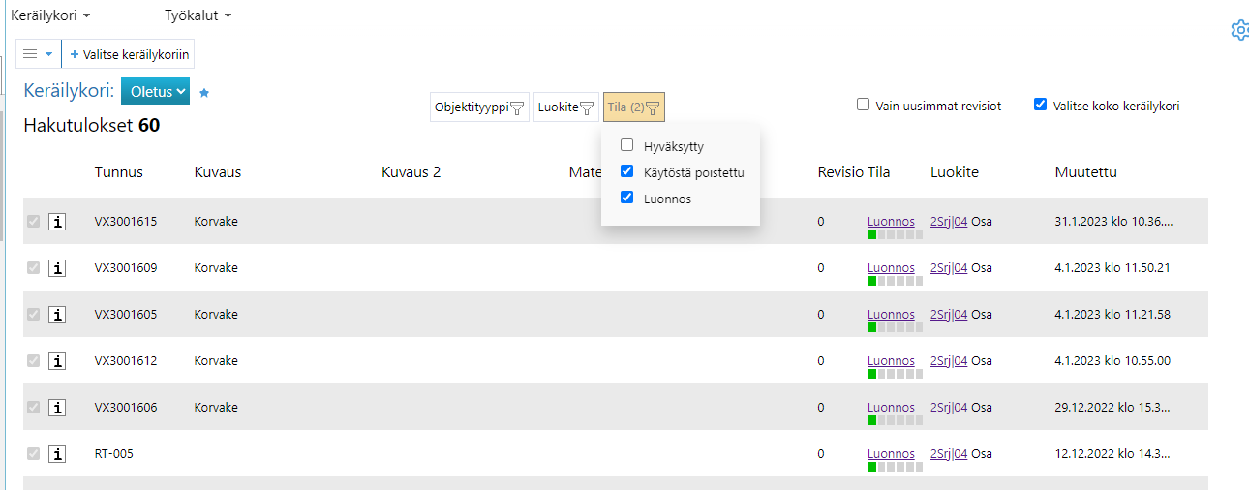This screenshot has height=490, width=1249.
Task: Click the progress bar under VX3001606 status
Action: pos(895,420)
